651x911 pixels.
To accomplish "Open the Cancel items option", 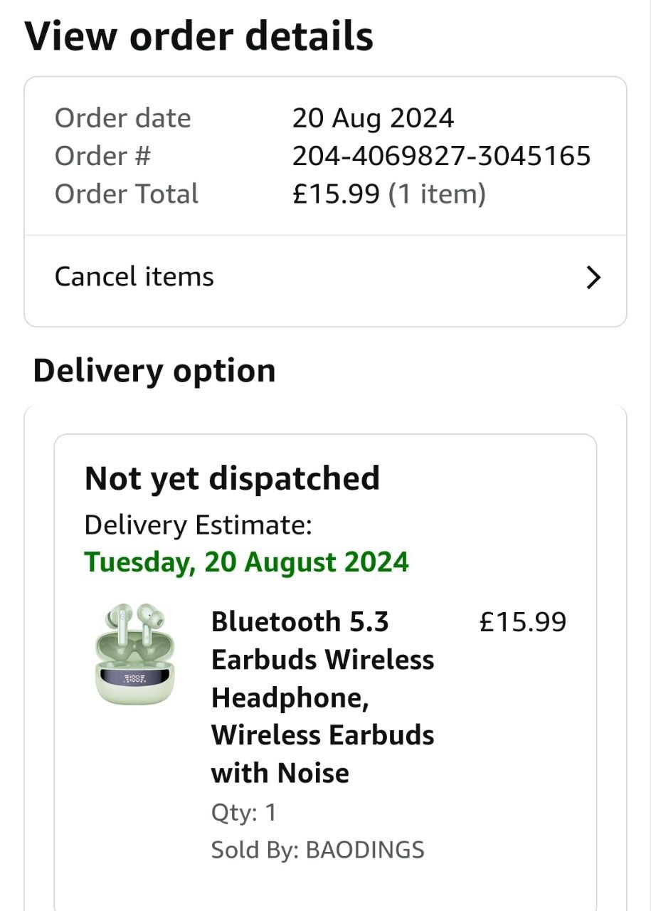I will pos(134,277).
